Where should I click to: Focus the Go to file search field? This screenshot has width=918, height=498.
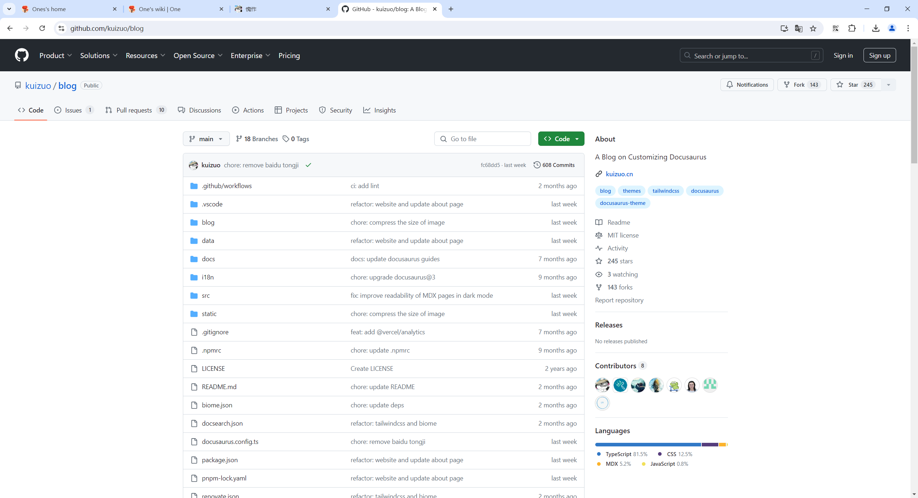click(482, 139)
